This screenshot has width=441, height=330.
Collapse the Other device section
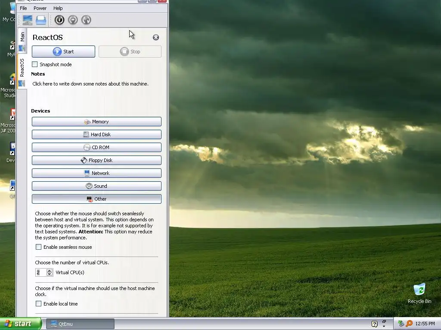click(96, 199)
